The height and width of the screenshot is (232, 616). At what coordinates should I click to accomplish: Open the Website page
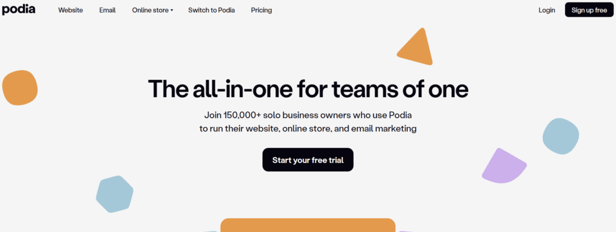coord(70,10)
